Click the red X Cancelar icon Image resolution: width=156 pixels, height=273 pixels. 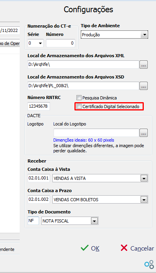[124, 248]
